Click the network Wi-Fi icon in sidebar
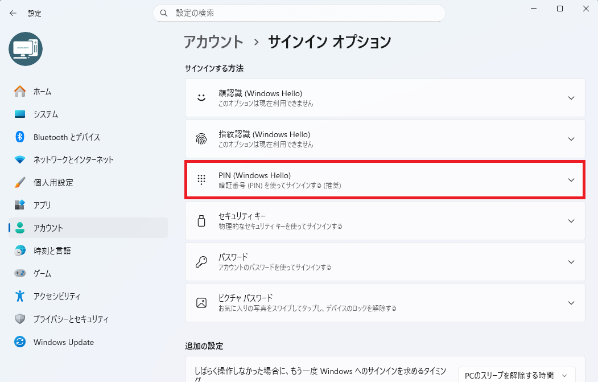The image size is (598, 382). pos(20,159)
